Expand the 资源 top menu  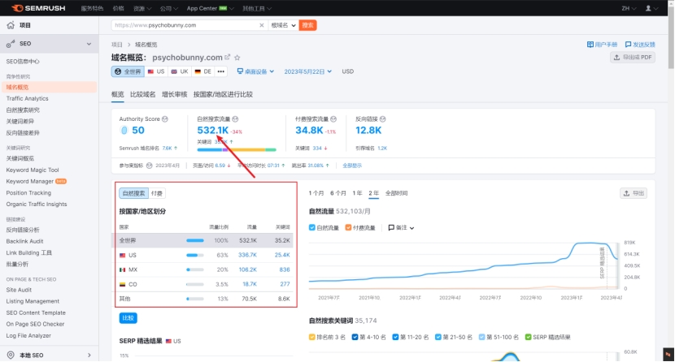point(142,8)
